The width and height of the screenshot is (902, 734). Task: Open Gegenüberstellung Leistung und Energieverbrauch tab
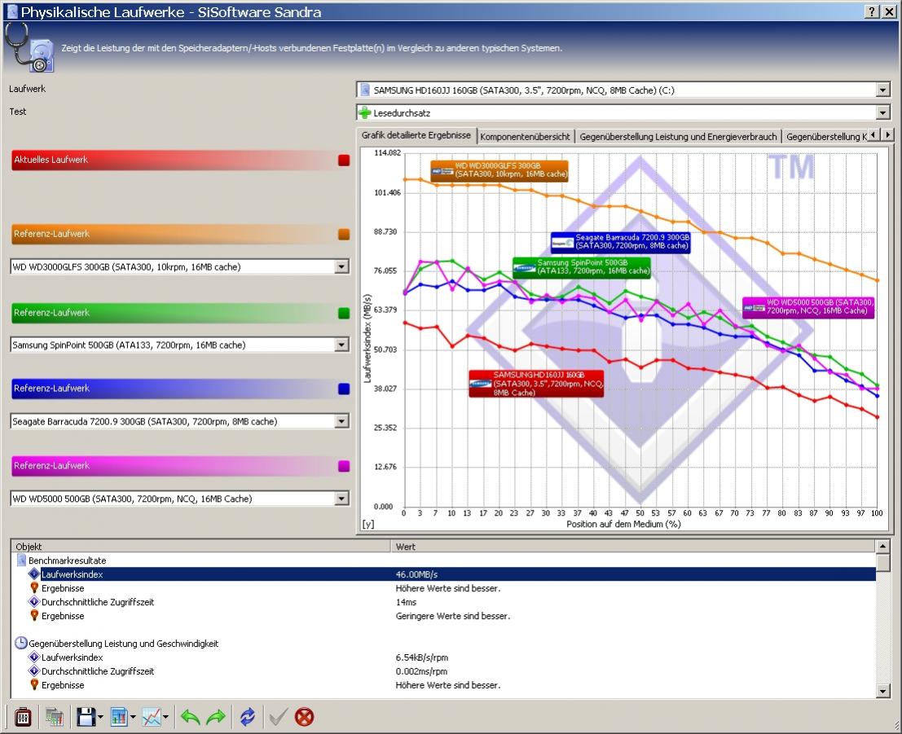coord(678,136)
